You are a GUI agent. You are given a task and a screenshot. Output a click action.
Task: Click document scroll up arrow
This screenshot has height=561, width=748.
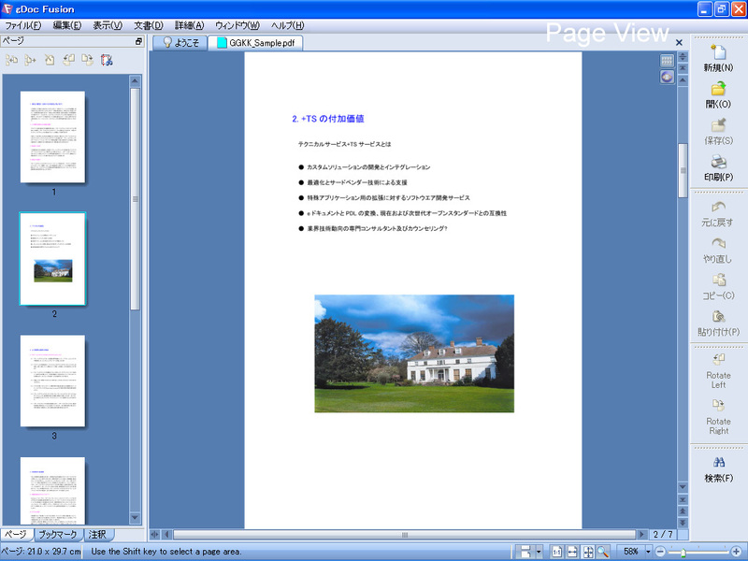tap(683, 80)
